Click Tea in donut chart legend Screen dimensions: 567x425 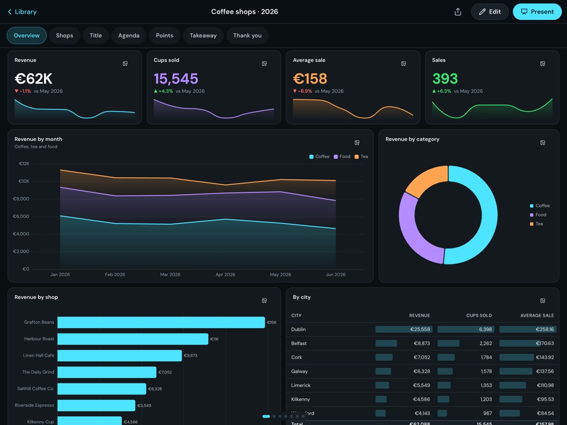(x=536, y=224)
